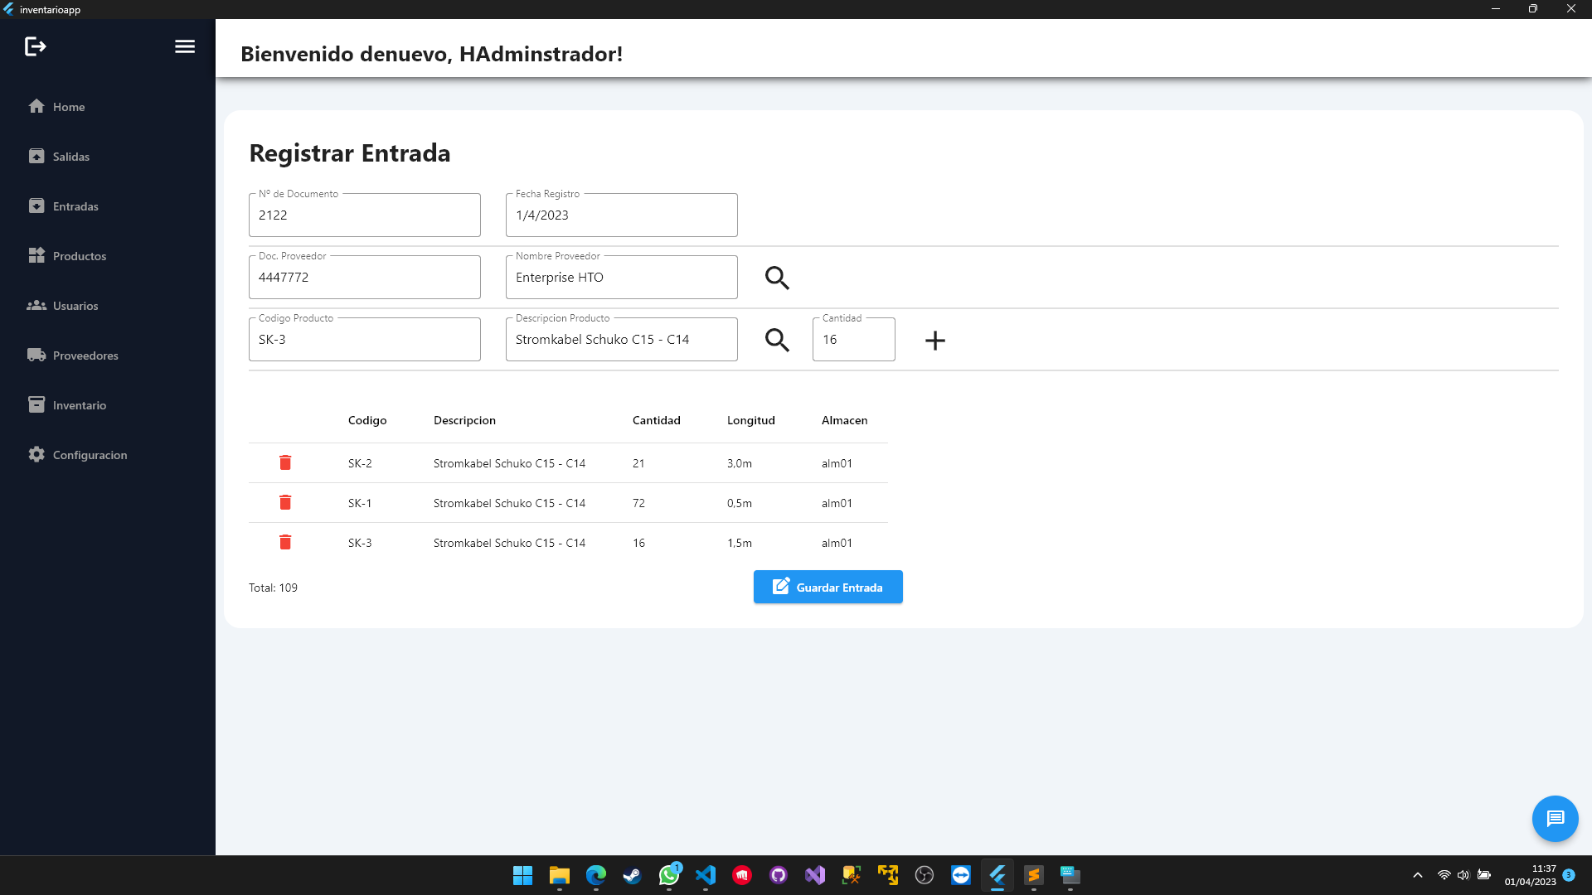This screenshot has width=1592, height=895.
Task: Search product with magnifier beside Descripcion Producto
Action: (x=777, y=340)
